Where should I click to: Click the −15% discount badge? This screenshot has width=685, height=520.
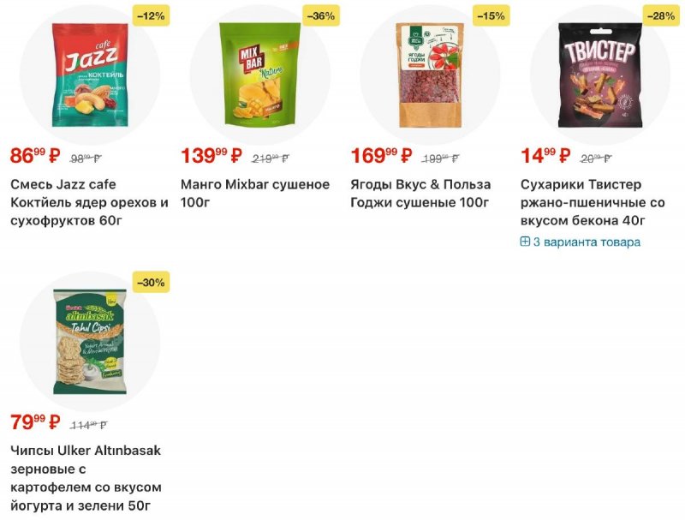tap(491, 15)
